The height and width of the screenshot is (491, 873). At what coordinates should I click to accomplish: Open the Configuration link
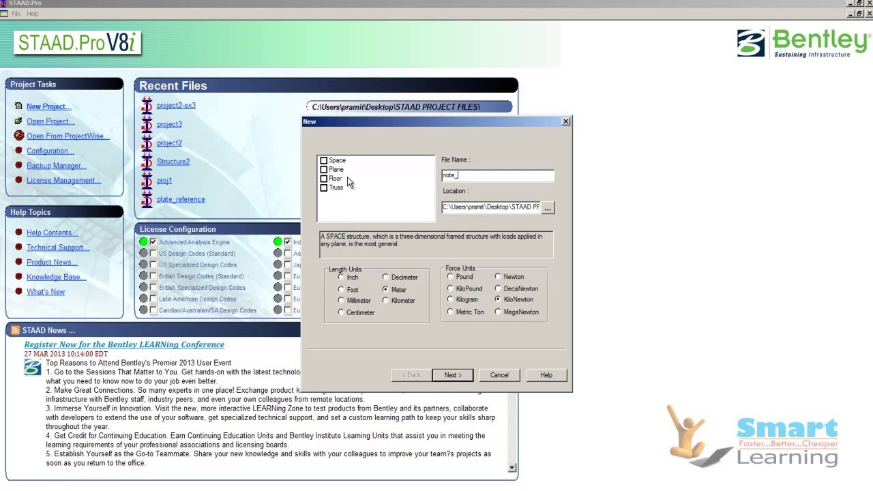(50, 151)
